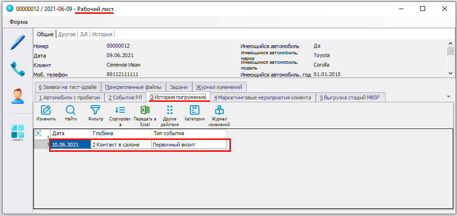Open the Фильтр funnel tool
The width and height of the screenshot is (457, 216).
95,115
